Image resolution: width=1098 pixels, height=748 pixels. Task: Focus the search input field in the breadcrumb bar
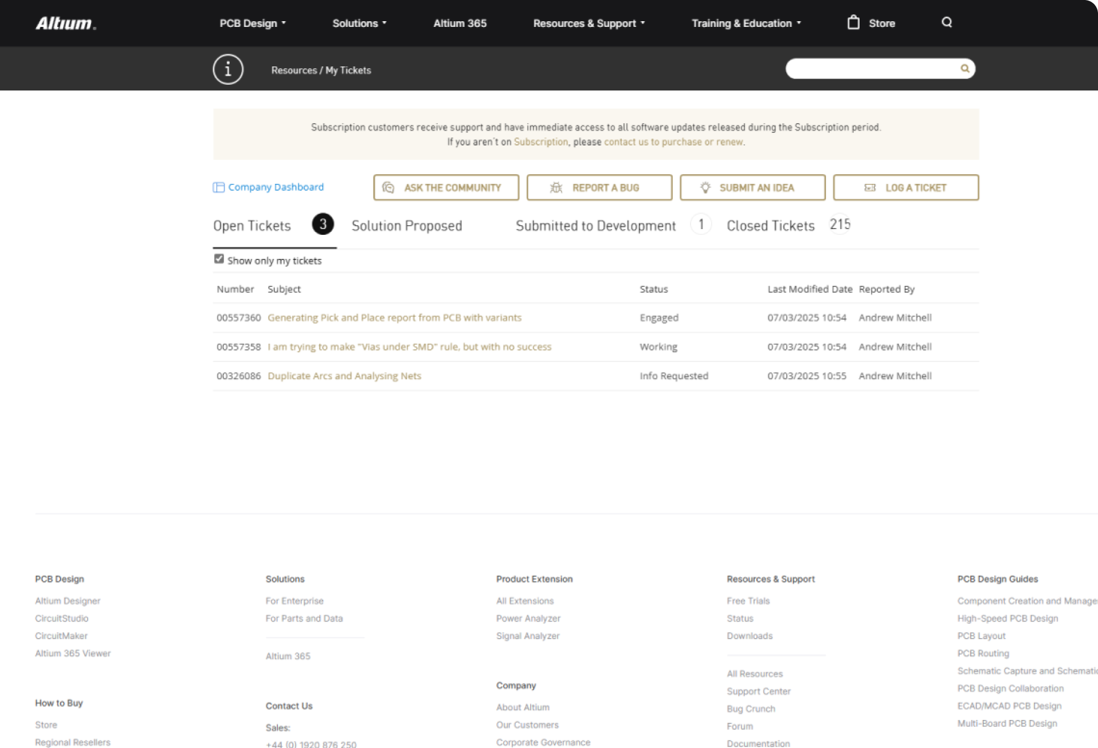[x=871, y=69]
